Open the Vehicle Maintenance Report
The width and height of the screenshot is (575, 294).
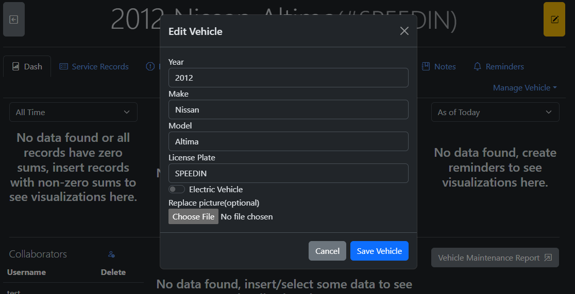click(495, 258)
